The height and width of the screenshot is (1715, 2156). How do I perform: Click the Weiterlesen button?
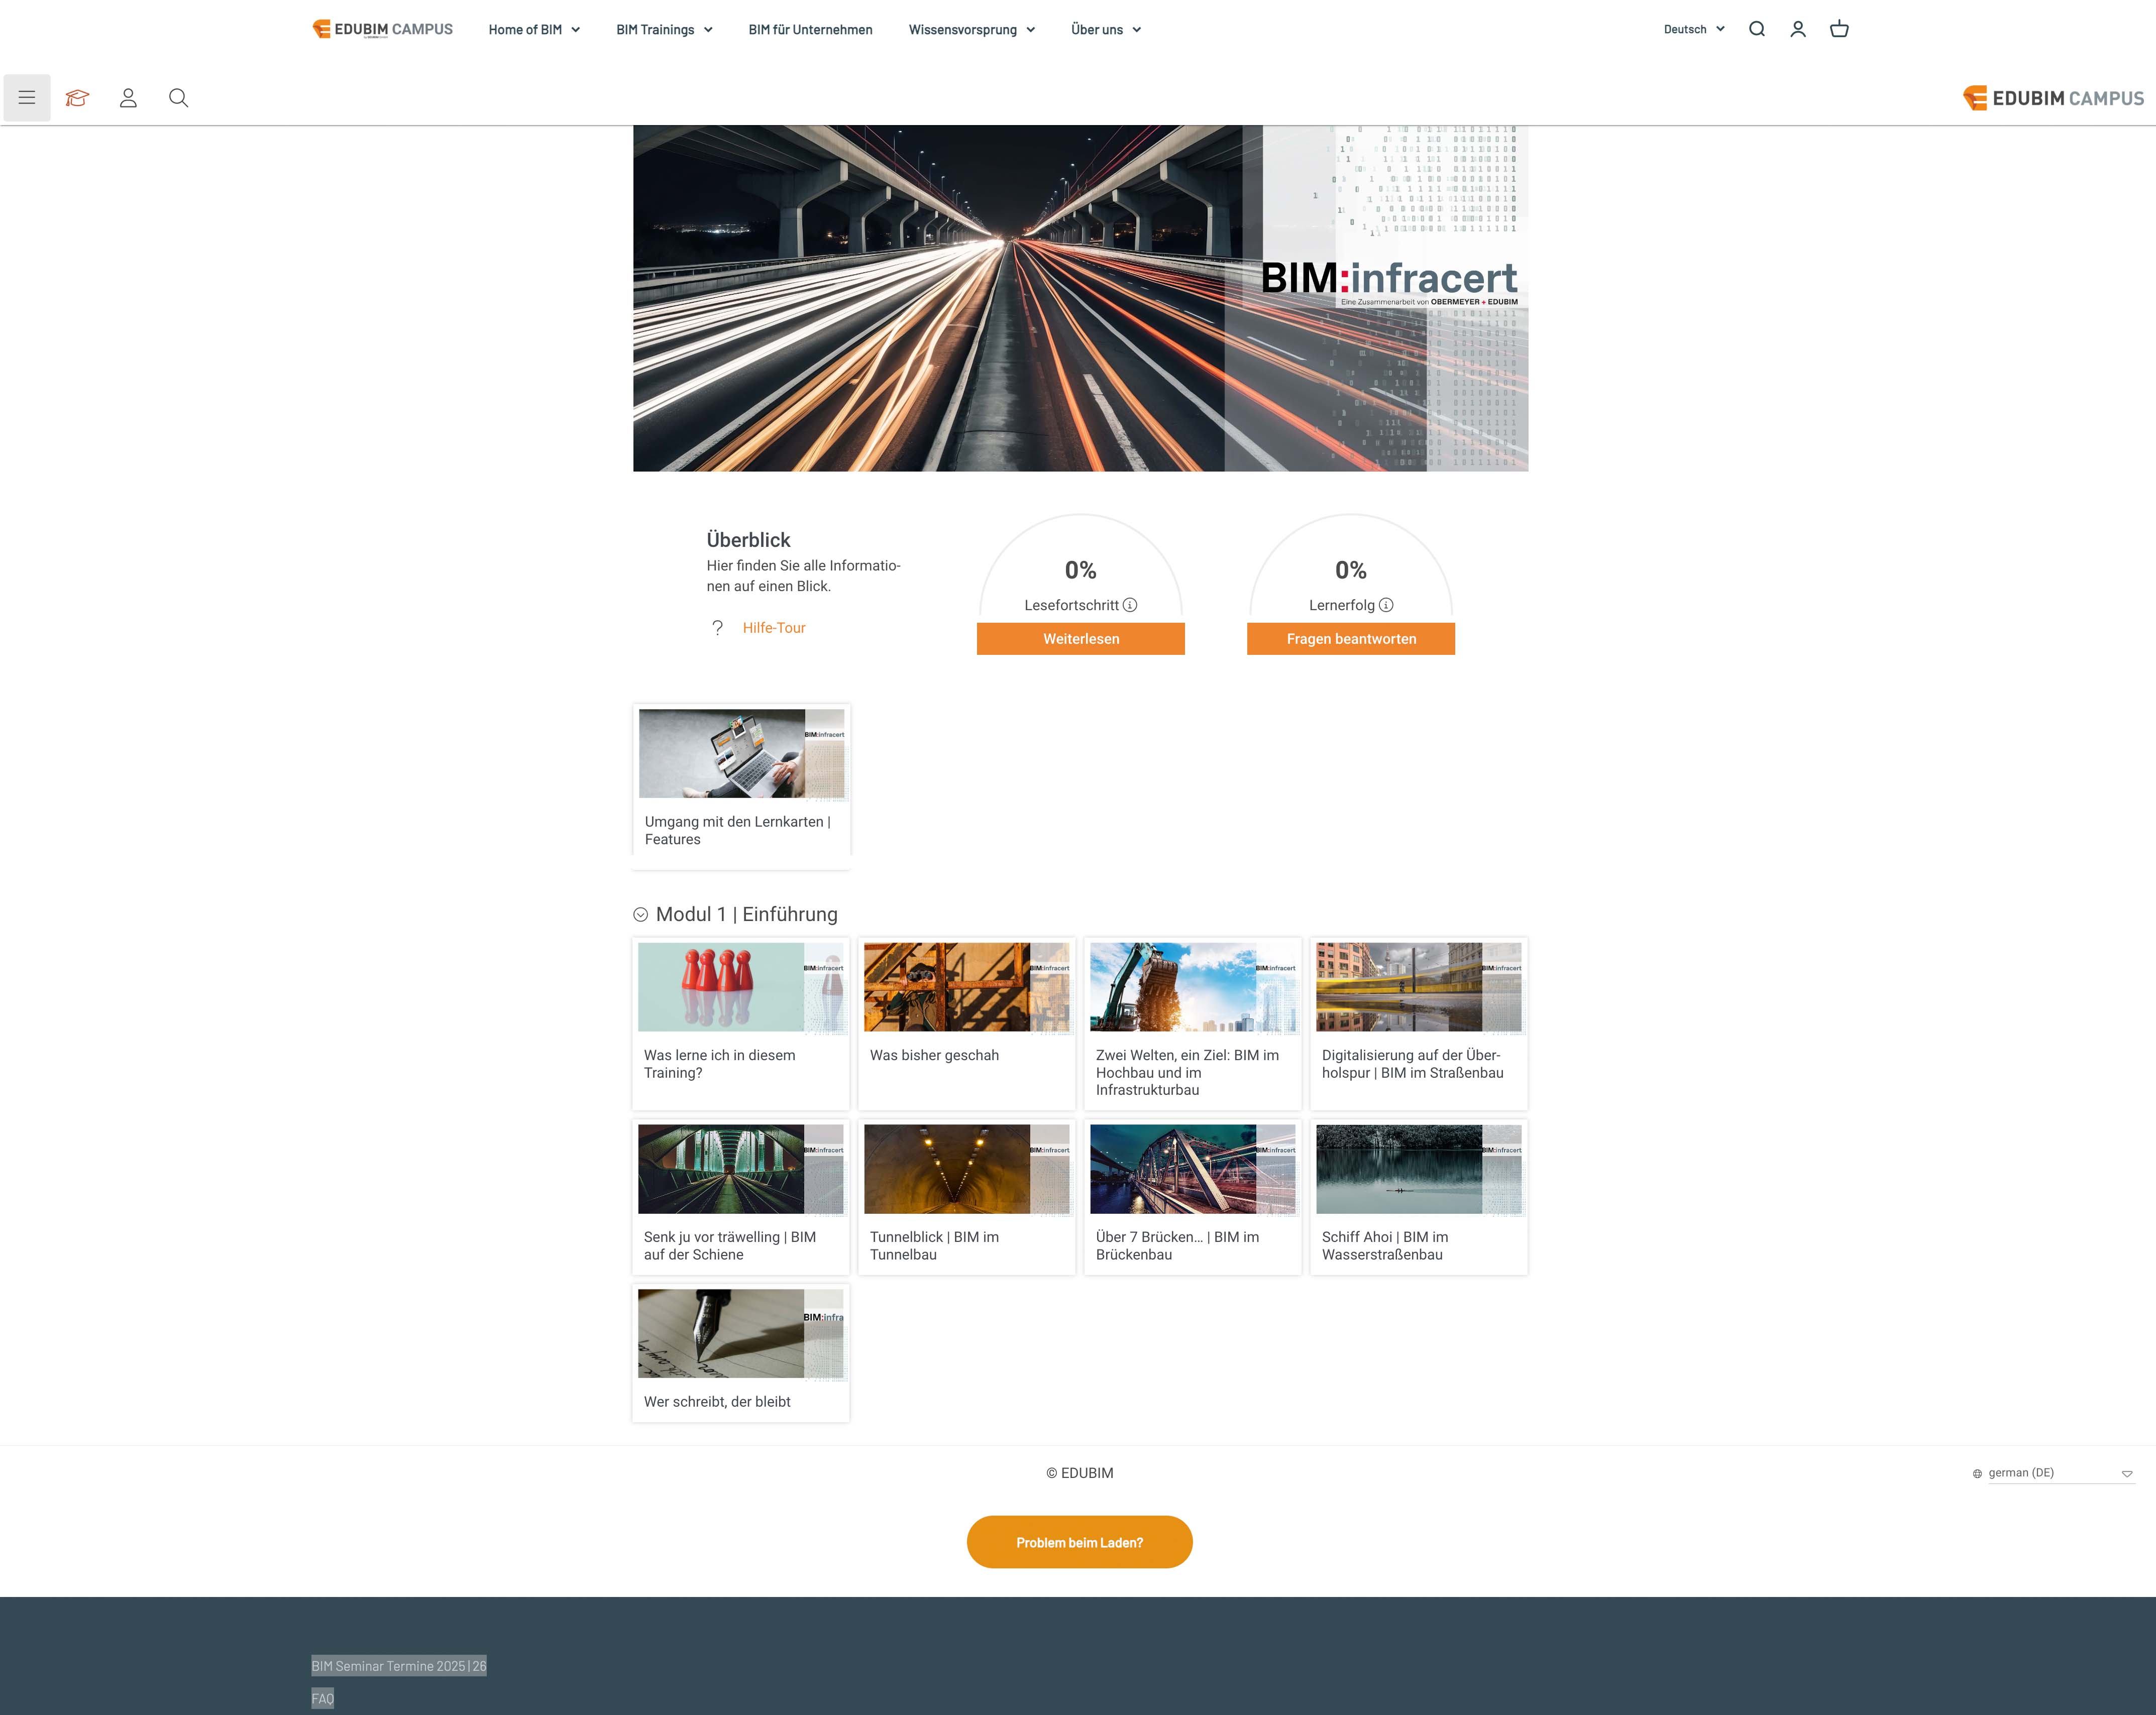pos(1080,638)
